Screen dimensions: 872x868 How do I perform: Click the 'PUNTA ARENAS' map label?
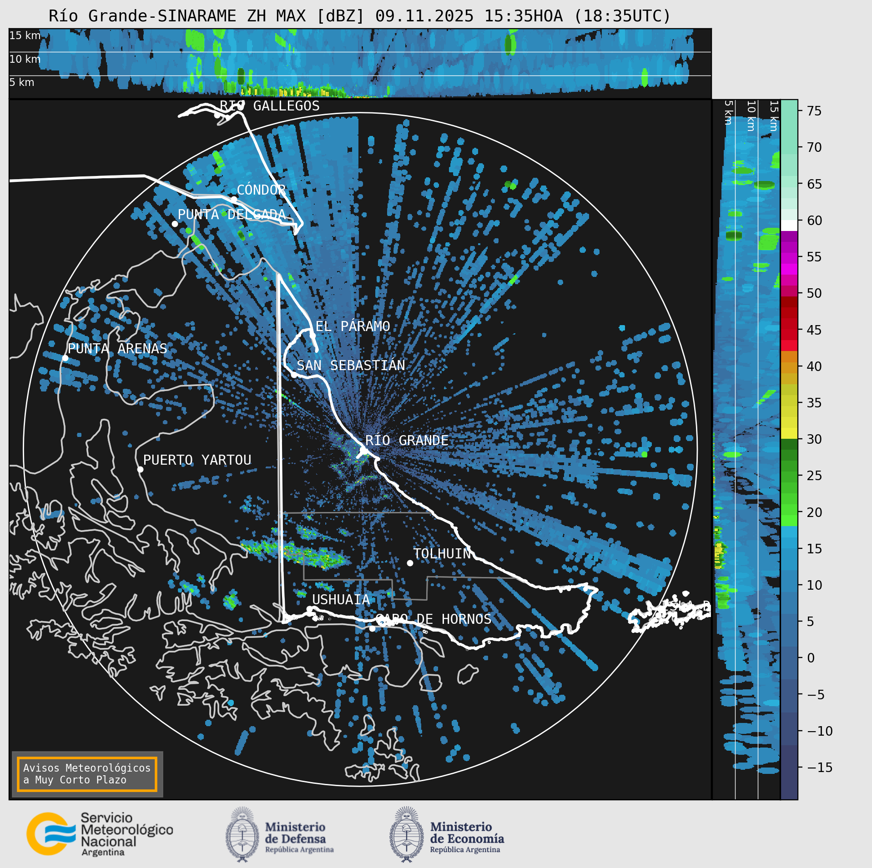(117, 348)
